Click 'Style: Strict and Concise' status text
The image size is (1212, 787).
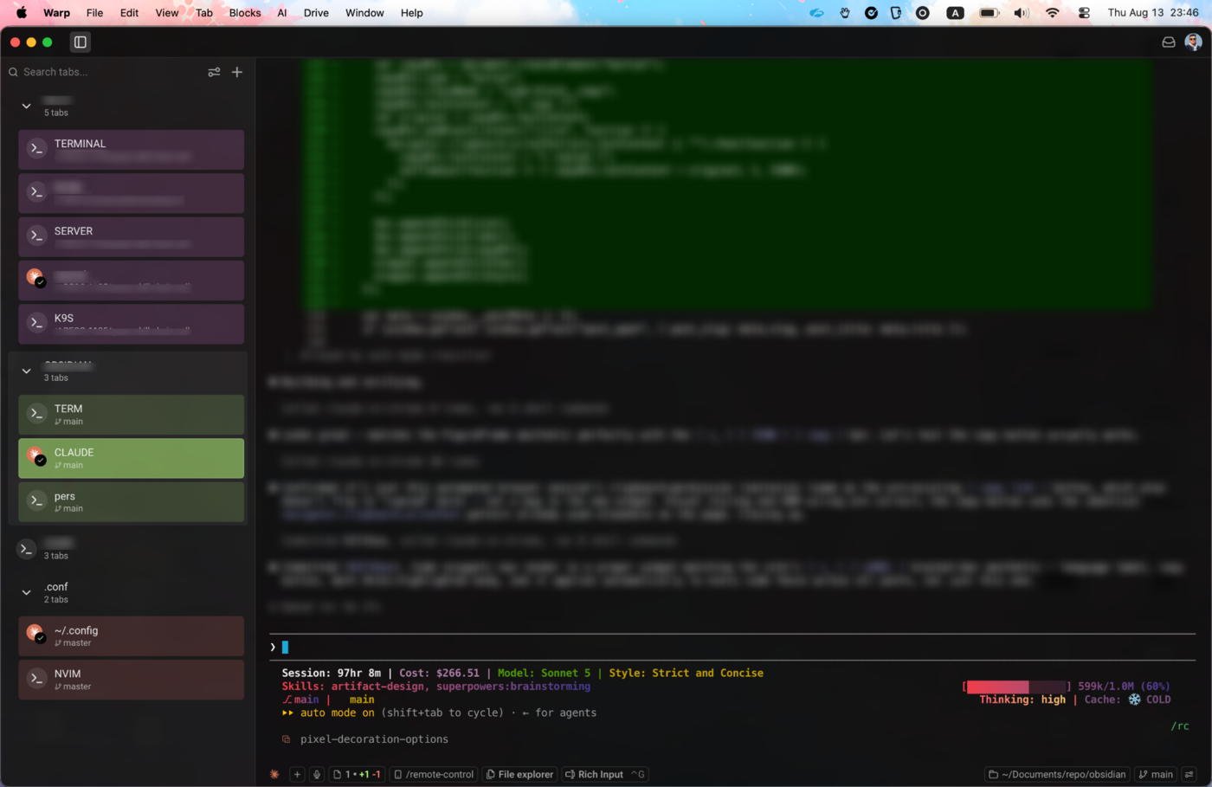pyautogui.click(x=687, y=673)
